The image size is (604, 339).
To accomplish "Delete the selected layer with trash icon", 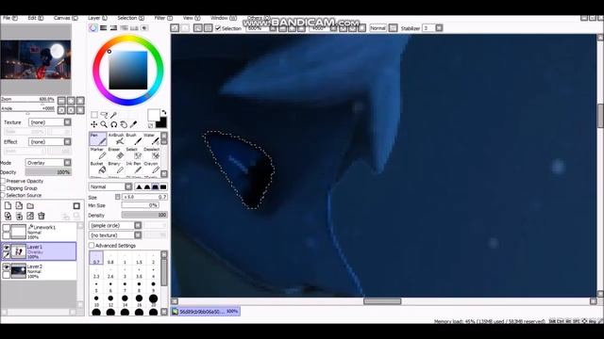I will (x=42, y=216).
